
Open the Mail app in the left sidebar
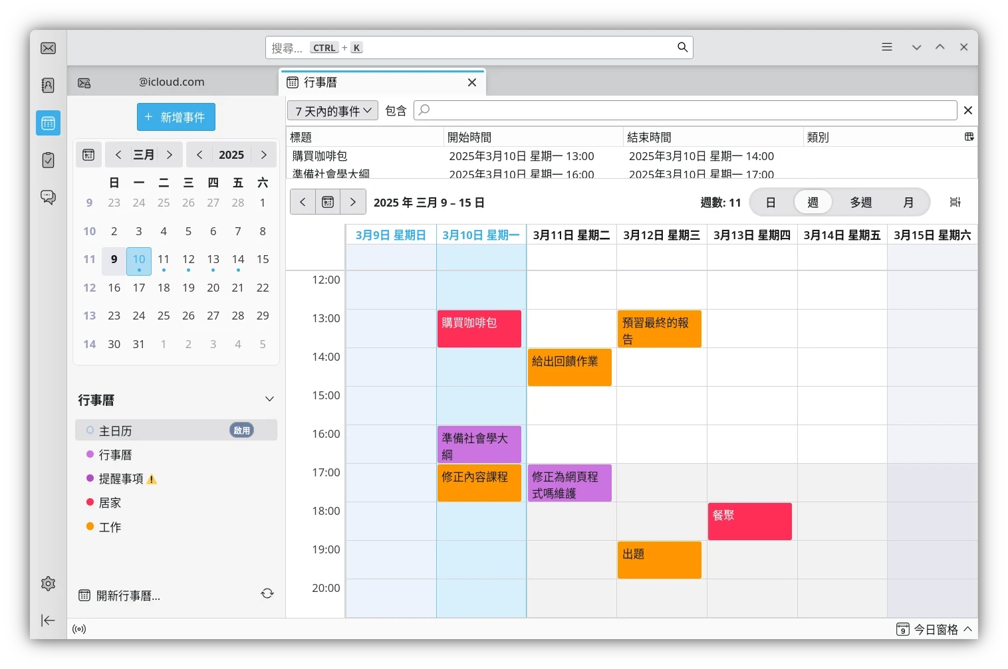[x=48, y=47]
